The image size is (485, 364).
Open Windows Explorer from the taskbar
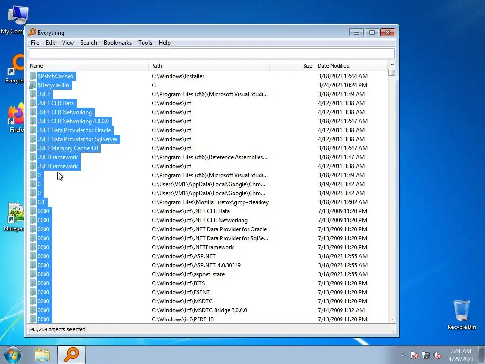coord(42,355)
